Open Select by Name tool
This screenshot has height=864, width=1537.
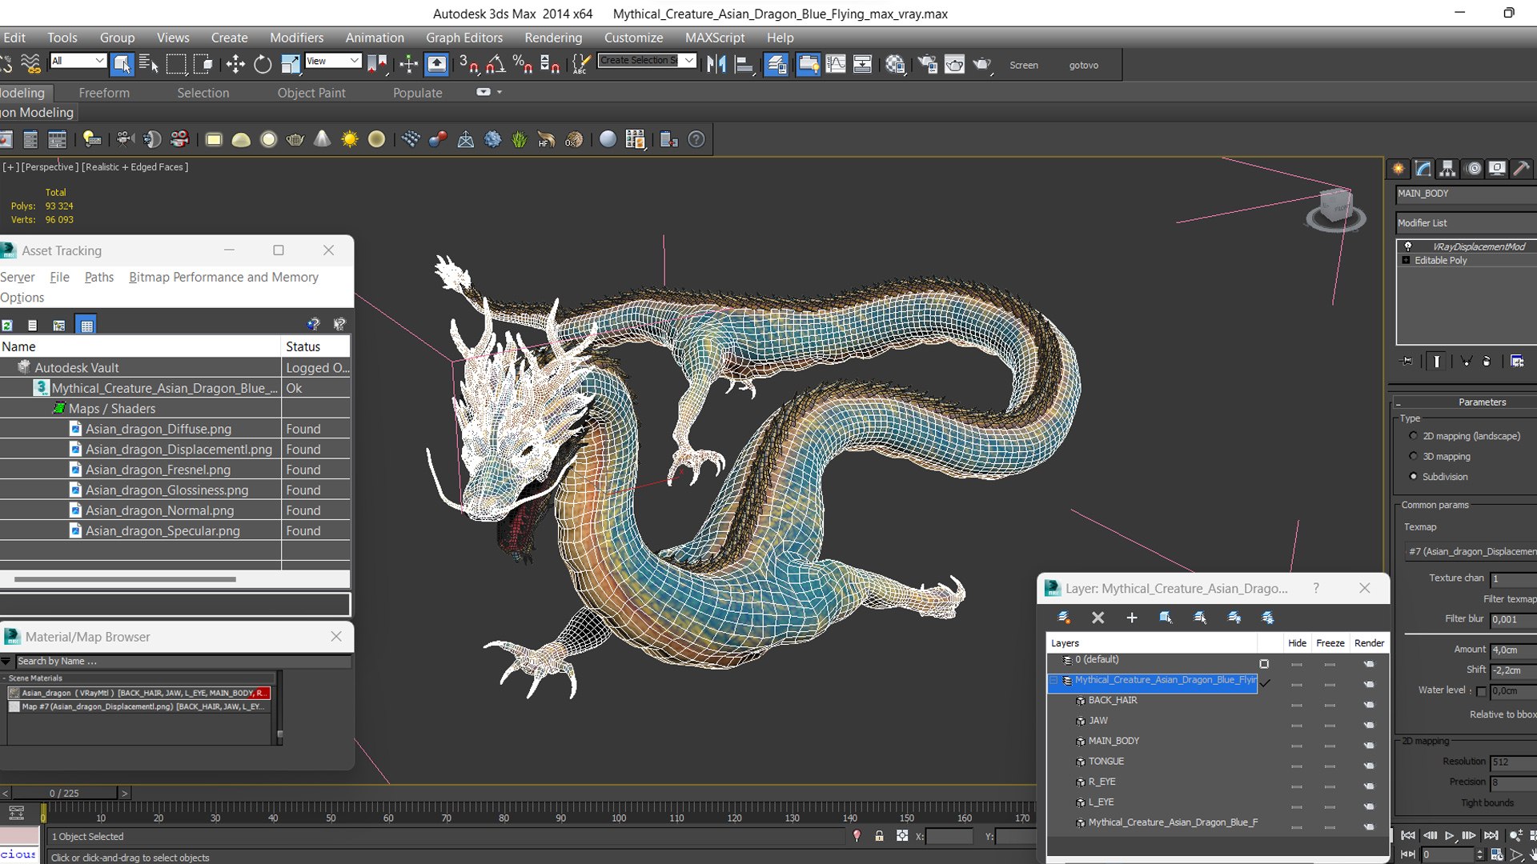[149, 64]
